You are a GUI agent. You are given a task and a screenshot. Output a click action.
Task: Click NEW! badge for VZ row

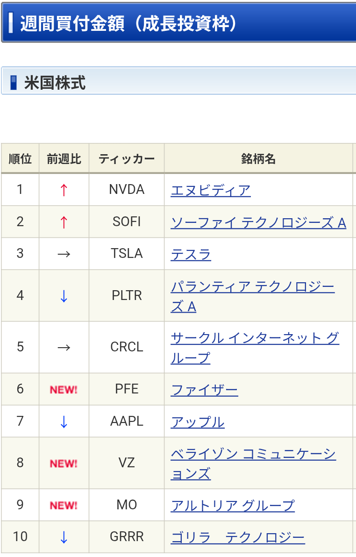click(x=64, y=464)
